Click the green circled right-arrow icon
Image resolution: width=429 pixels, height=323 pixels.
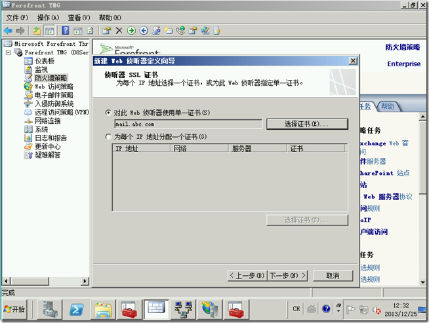[131, 31]
